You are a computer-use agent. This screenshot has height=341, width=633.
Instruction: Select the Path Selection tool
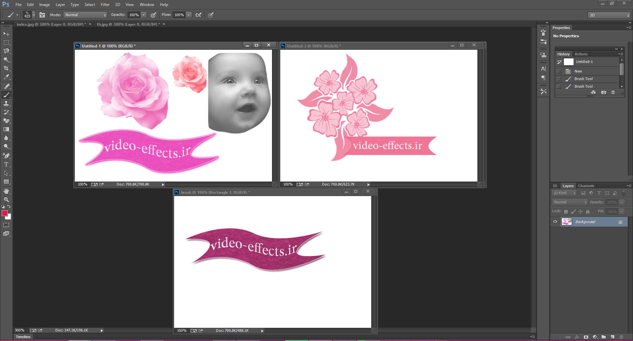point(6,173)
